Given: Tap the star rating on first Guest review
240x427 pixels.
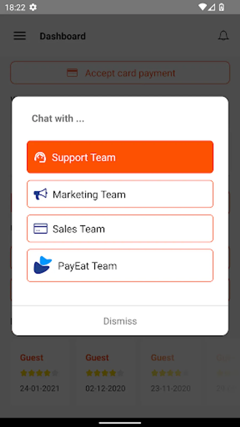Looking at the screenshot, I should point(39,373).
